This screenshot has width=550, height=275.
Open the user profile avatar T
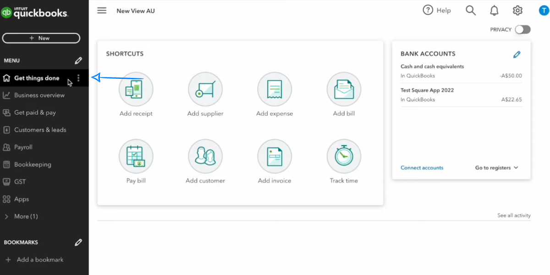[544, 11]
